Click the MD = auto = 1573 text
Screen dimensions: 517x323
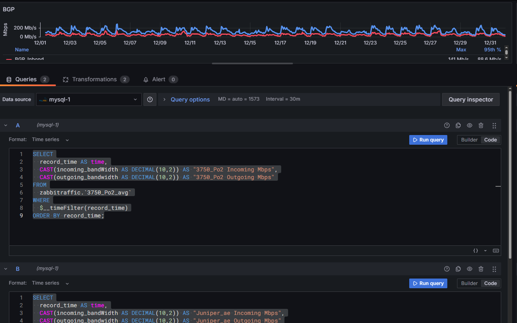click(x=239, y=99)
